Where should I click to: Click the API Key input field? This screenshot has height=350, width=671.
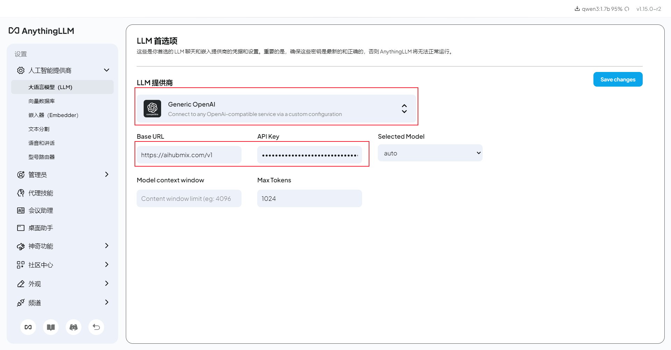pyautogui.click(x=310, y=155)
